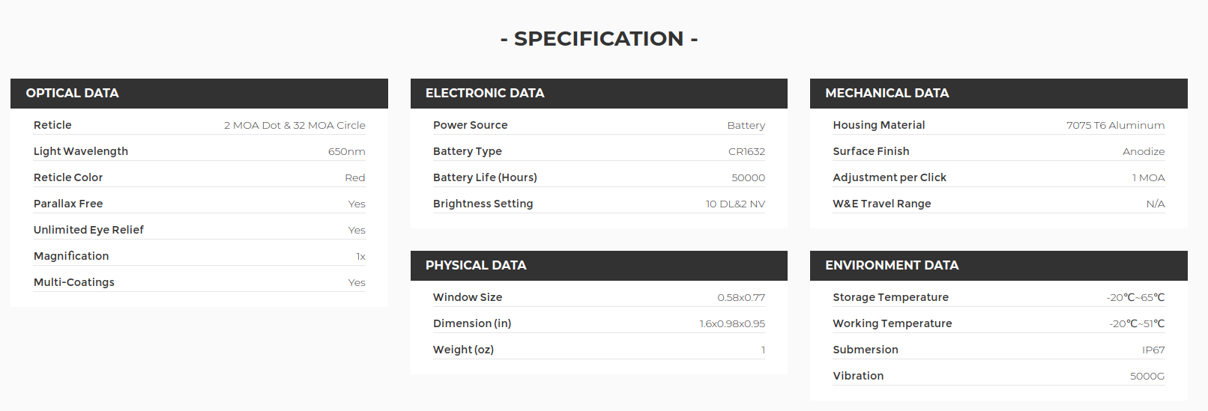Click the IP67 submersion value
1208x411 pixels.
click(x=1153, y=350)
